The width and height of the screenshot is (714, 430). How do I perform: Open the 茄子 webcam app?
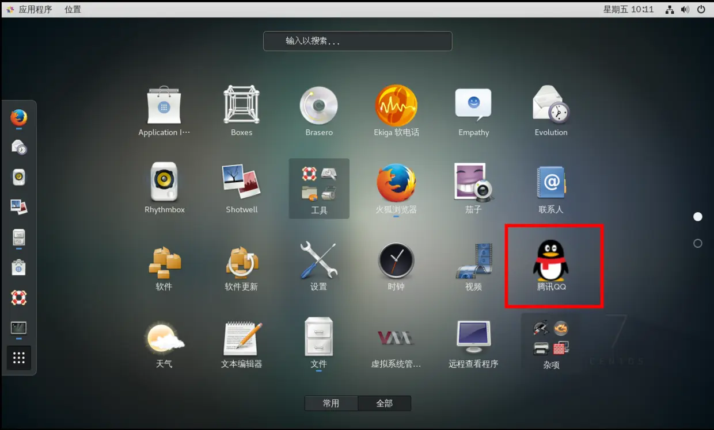tap(473, 188)
